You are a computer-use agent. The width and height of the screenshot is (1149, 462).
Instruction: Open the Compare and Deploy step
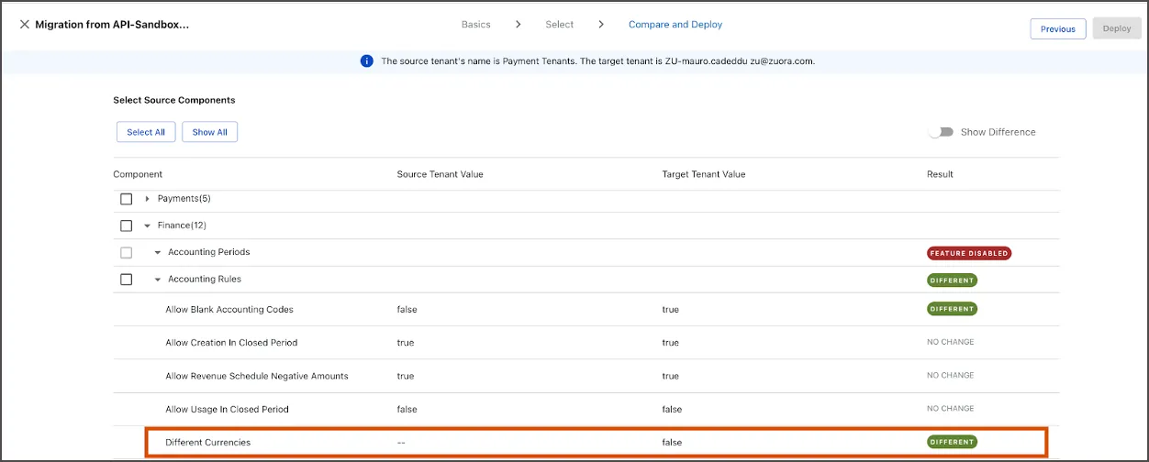[675, 25]
